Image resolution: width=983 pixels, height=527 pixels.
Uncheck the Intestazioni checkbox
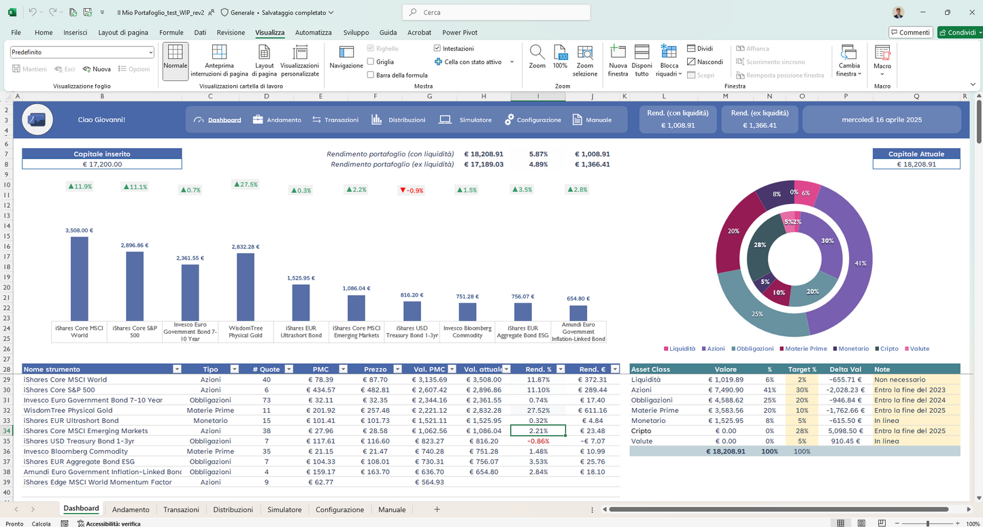[437, 49]
